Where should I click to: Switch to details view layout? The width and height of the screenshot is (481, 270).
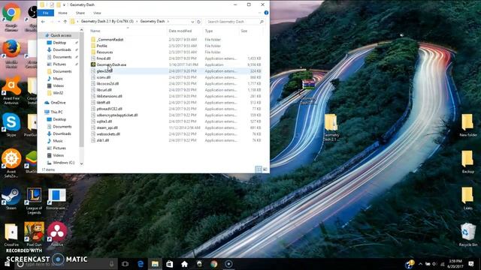[x=259, y=169]
